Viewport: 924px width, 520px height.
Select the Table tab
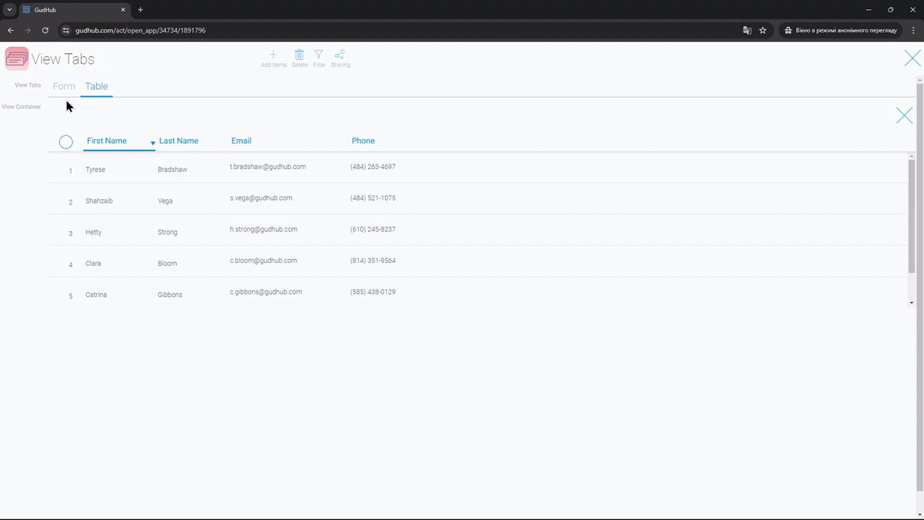coord(96,86)
